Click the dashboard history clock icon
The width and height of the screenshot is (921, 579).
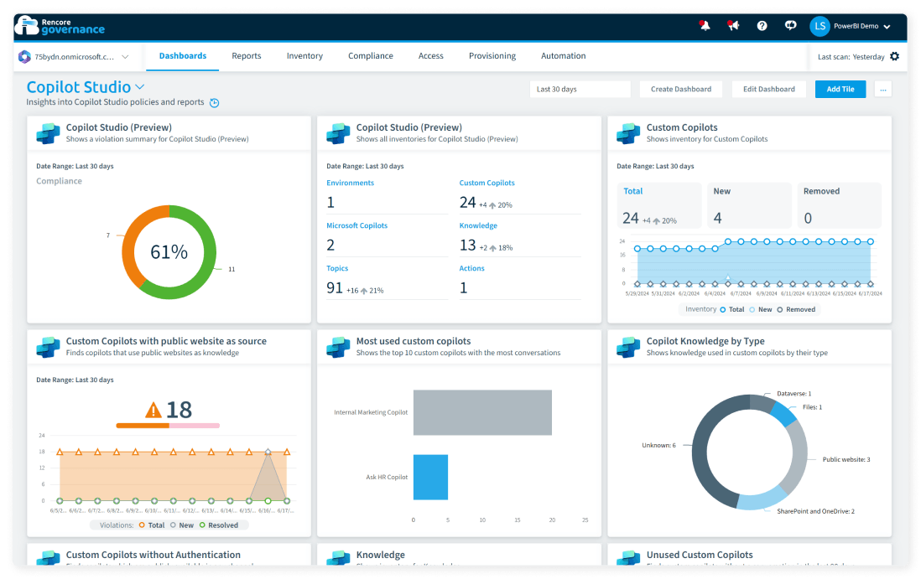tap(215, 103)
